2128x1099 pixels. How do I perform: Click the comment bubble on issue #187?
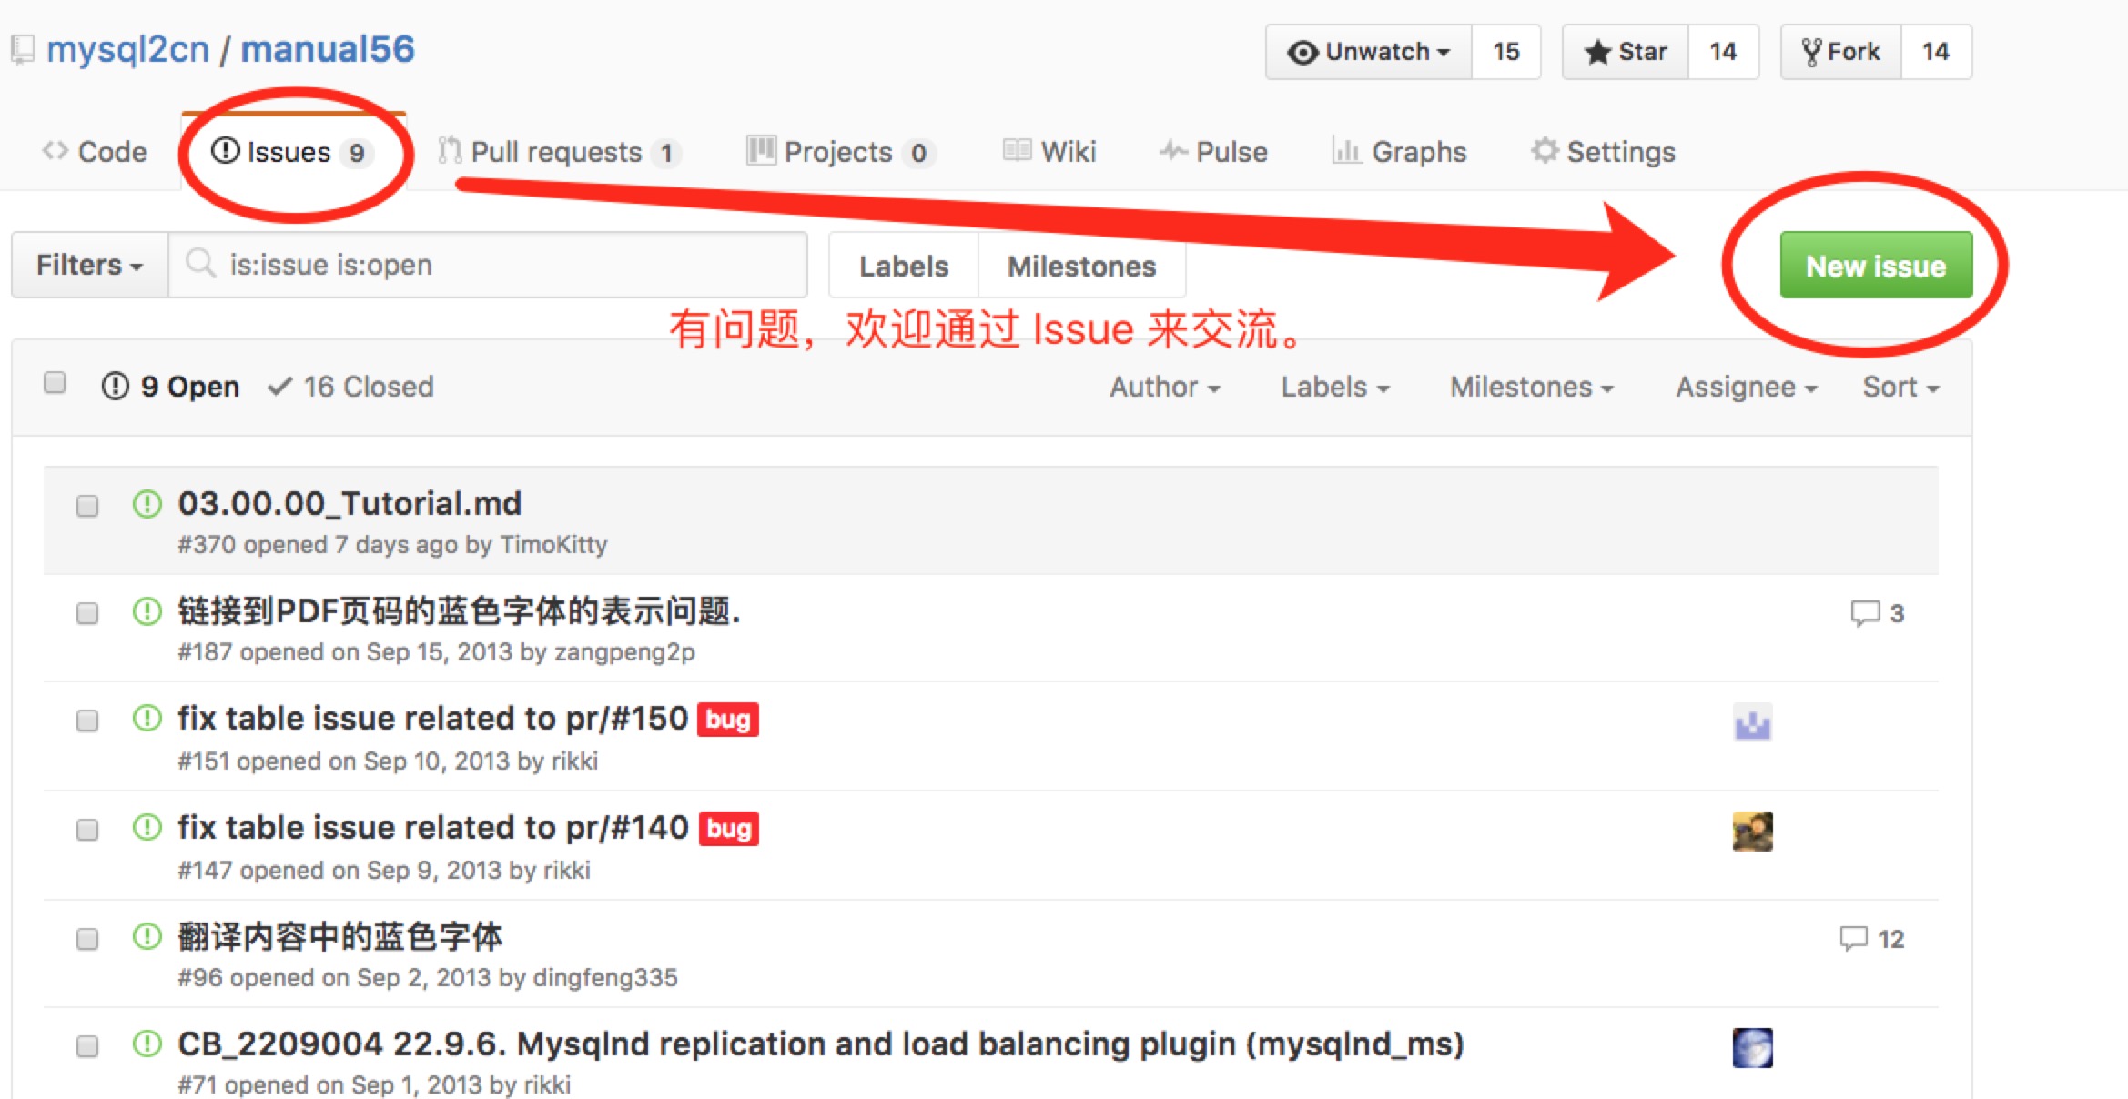1865,612
